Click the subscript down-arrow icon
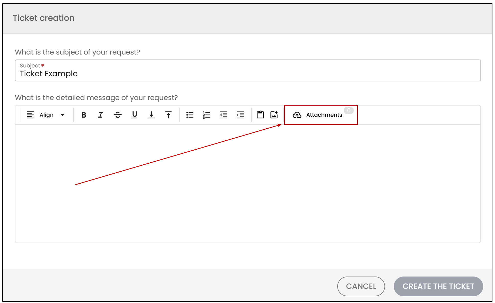The image size is (495, 303). click(151, 115)
